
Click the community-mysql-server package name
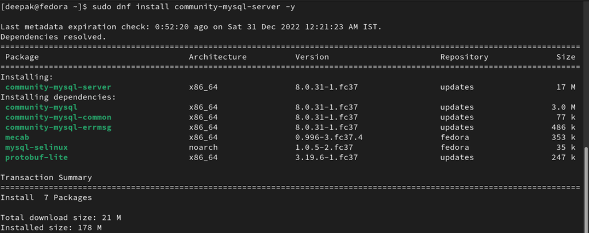[x=58, y=87]
